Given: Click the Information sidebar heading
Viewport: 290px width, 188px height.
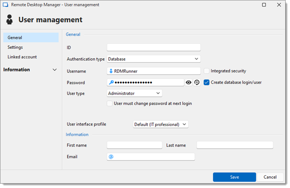Looking at the screenshot, I should tap(17, 70).
